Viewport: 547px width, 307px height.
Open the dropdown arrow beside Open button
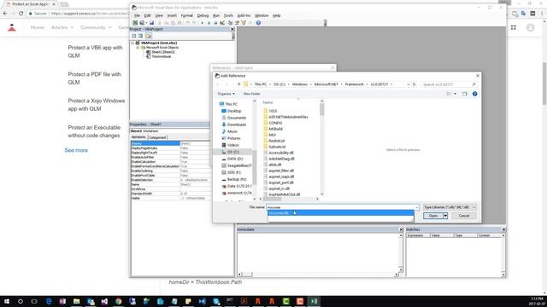pos(445,216)
